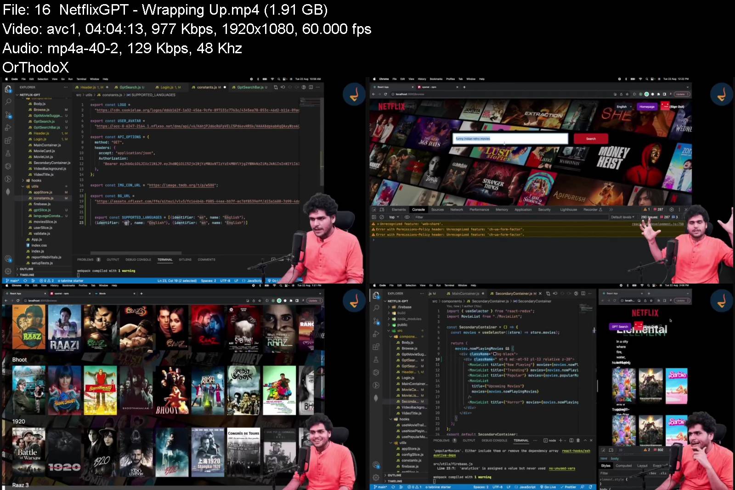Open Bookmarks menu in Netflix search Chrome frame
Viewport: 735px width, 490px height.
(436, 79)
